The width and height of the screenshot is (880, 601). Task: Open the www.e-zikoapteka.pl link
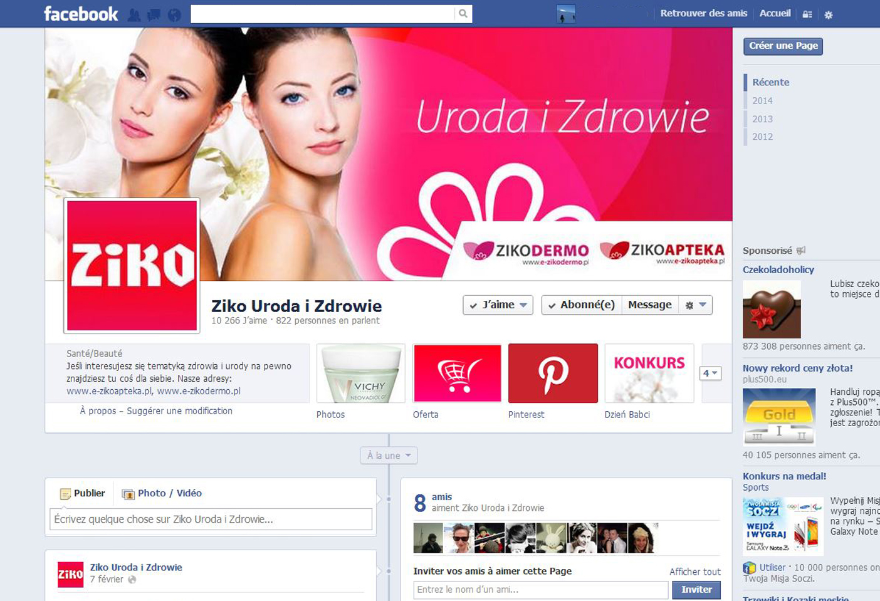point(109,391)
